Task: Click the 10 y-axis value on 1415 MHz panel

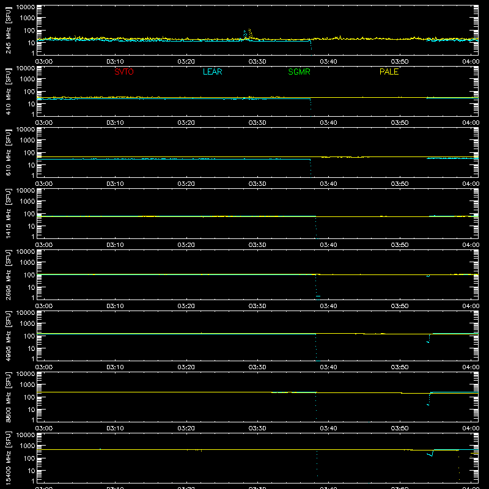Action: (x=31, y=226)
